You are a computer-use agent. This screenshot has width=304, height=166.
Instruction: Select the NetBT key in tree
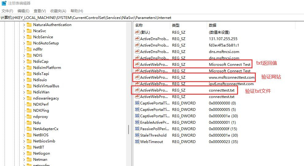click(x=39, y=147)
